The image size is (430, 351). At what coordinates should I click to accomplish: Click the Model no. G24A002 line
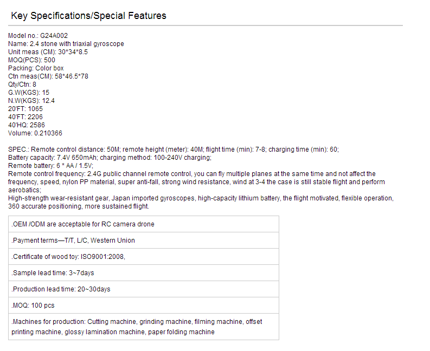coord(38,36)
